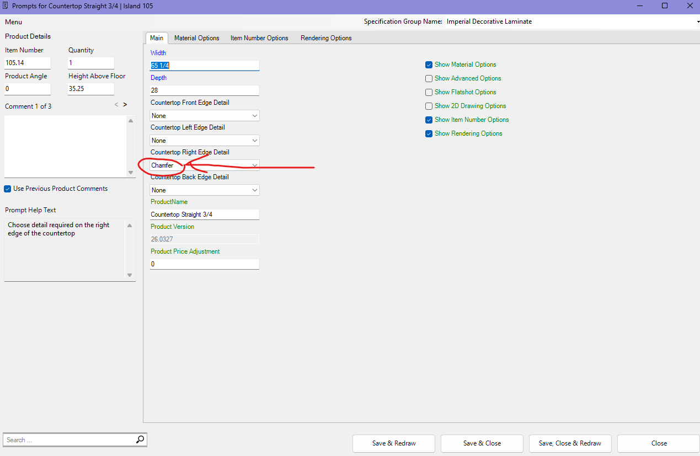Click the Close button at bottom
The width and height of the screenshot is (700, 456).
pyautogui.click(x=659, y=443)
